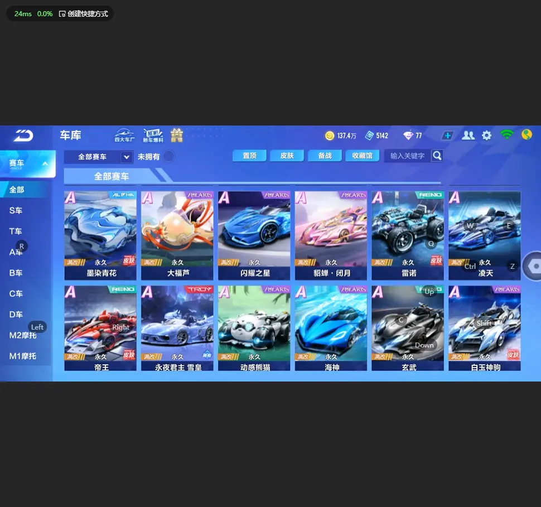
Task: Click the magnifier search icon
Action: click(437, 156)
